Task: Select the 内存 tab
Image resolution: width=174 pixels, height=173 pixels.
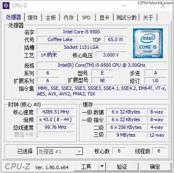Action: coord(69,18)
